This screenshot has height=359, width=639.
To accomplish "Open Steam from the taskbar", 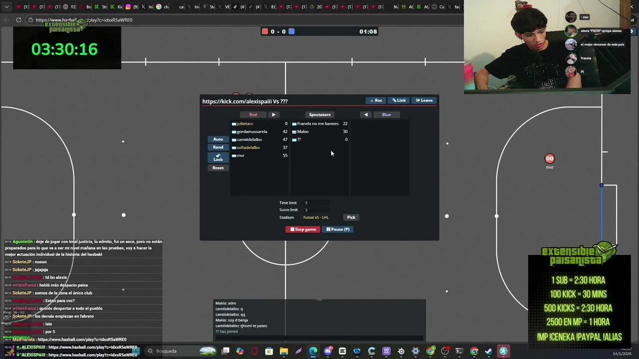I will pyautogui.click(x=489, y=351).
